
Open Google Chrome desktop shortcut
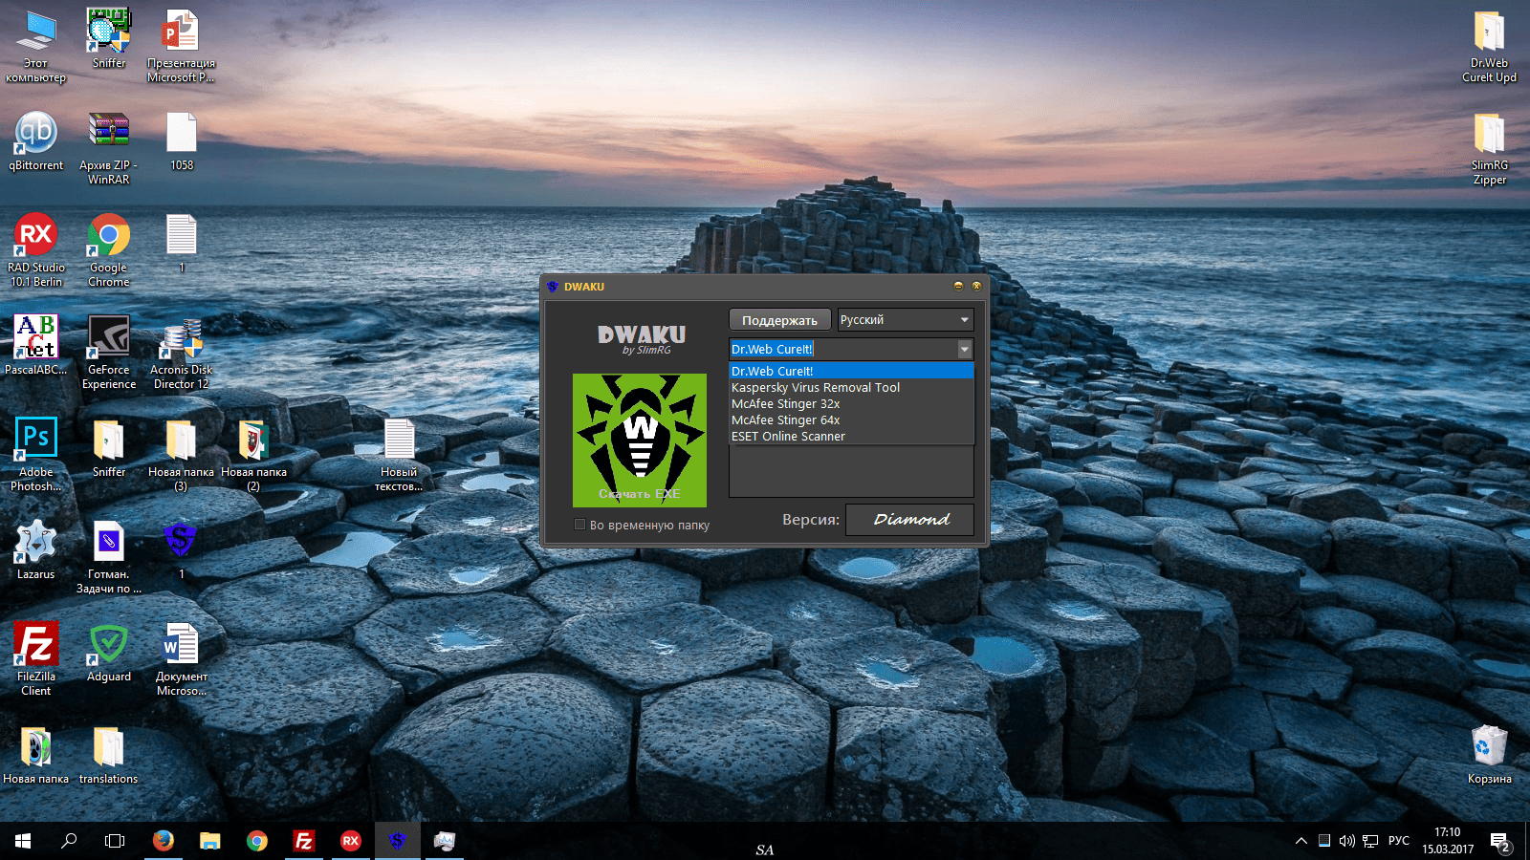click(108, 249)
